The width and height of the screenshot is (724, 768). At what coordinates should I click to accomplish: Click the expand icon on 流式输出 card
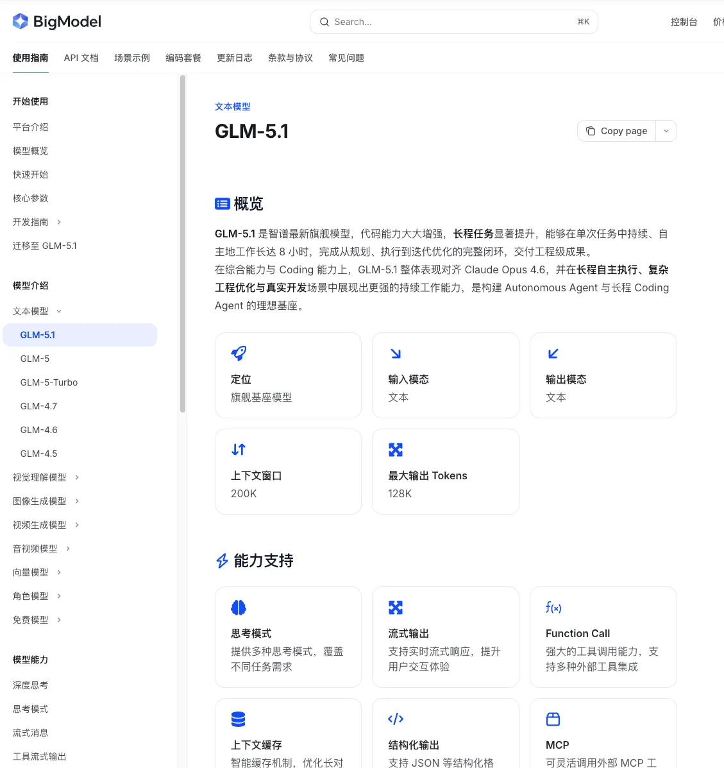point(396,608)
